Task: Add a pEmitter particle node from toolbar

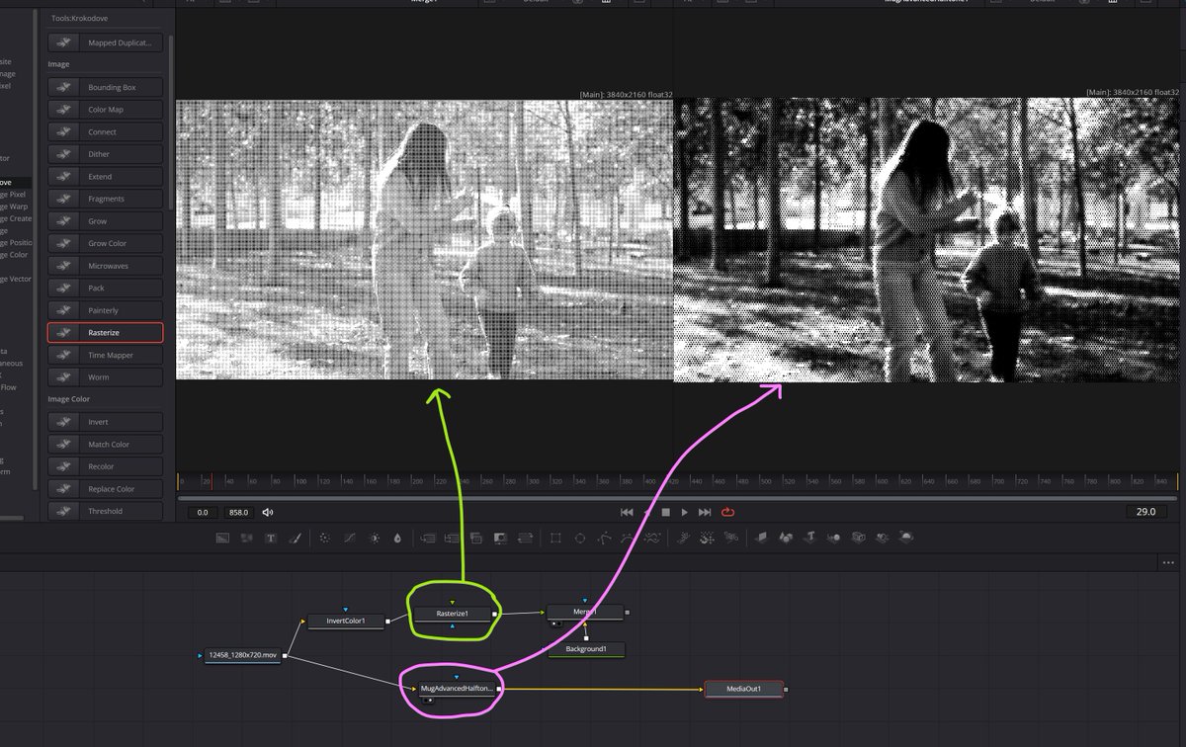Action: click(683, 538)
